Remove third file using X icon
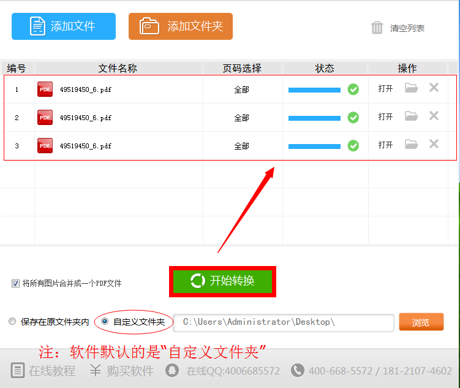The height and width of the screenshot is (388, 460). point(434,144)
